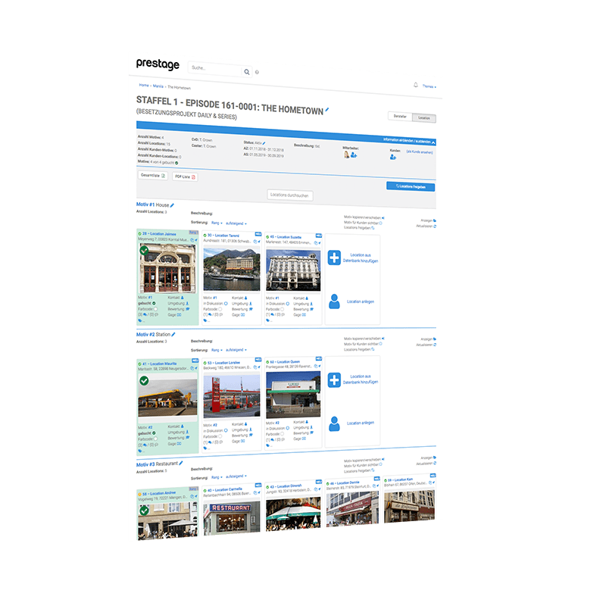
Task: Click plus icon to add location in Station
Action: pyautogui.click(x=334, y=380)
